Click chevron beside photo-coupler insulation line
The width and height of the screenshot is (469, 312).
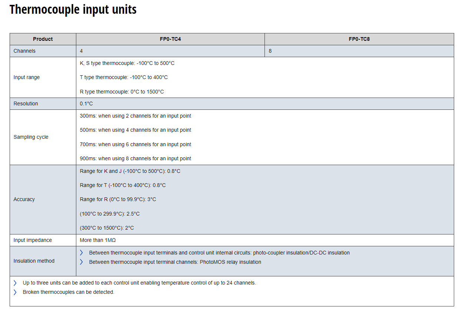pos(82,253)
